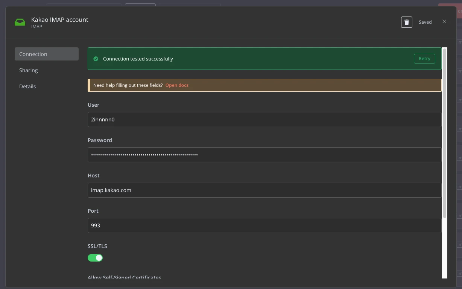Switch to the Sharing section
The width and height of the screenshot is (462, 289).
pyautogui.click(x=29, y=70)
